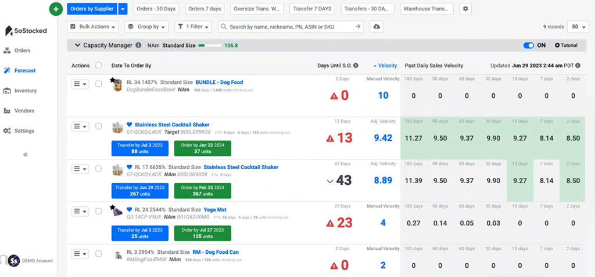Click the heart icon on Target Cocktail Shaker row
The image size is (595, 277).
tap(129, 125)
